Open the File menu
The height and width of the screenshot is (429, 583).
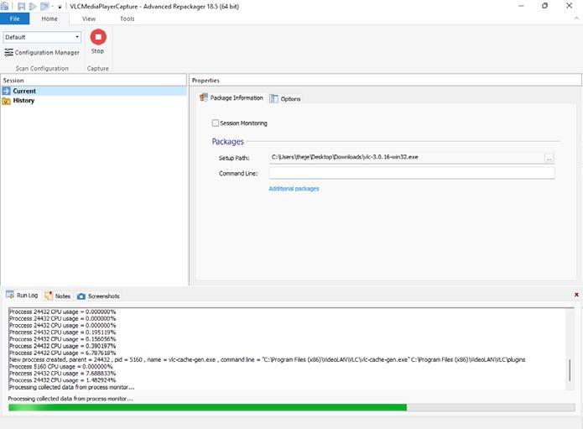click(x=14, y=18)
